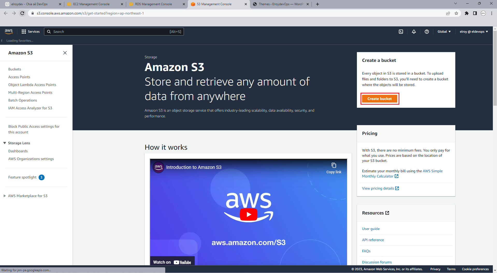Open the browser extensions puzzle icon
The image size is (497, 273).
pyautogui.click(x=467, y=13)
